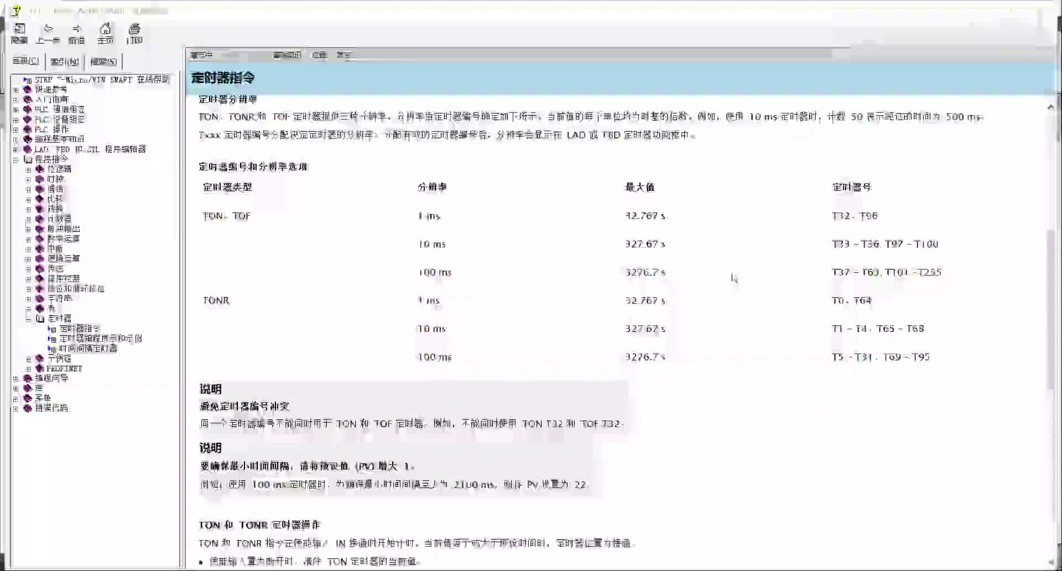Image resolution: width=1062 pixels, height=571 pixels.
Task: Select the 表 tree entry
Action: (51, 309)
